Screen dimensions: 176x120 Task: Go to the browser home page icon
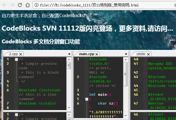pos(28,5)
